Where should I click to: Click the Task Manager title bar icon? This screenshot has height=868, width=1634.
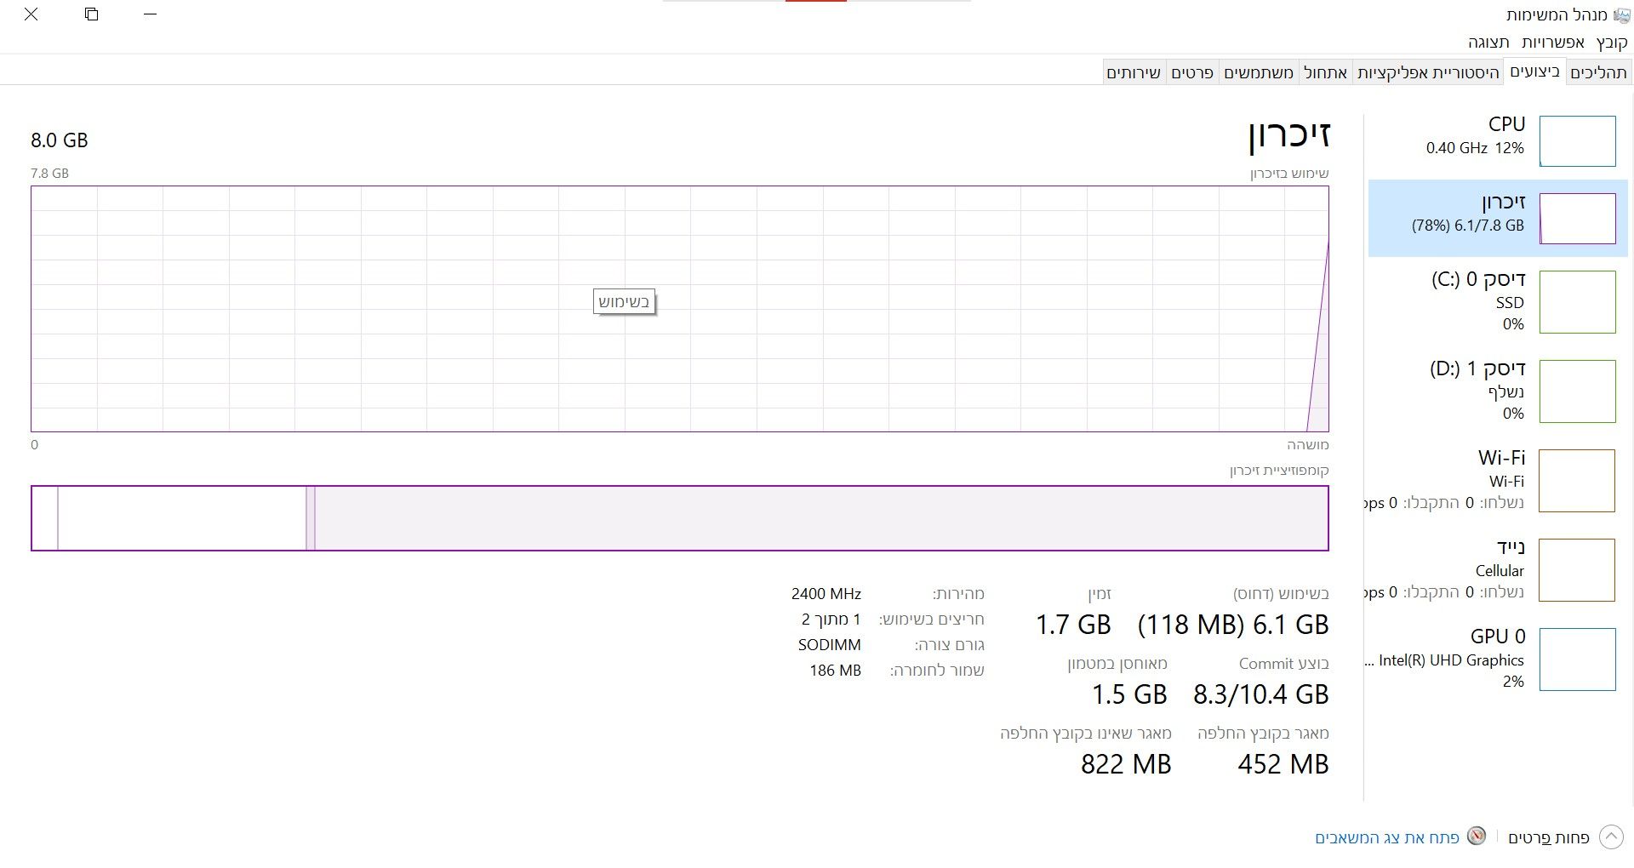click(x=1620, y=14)
